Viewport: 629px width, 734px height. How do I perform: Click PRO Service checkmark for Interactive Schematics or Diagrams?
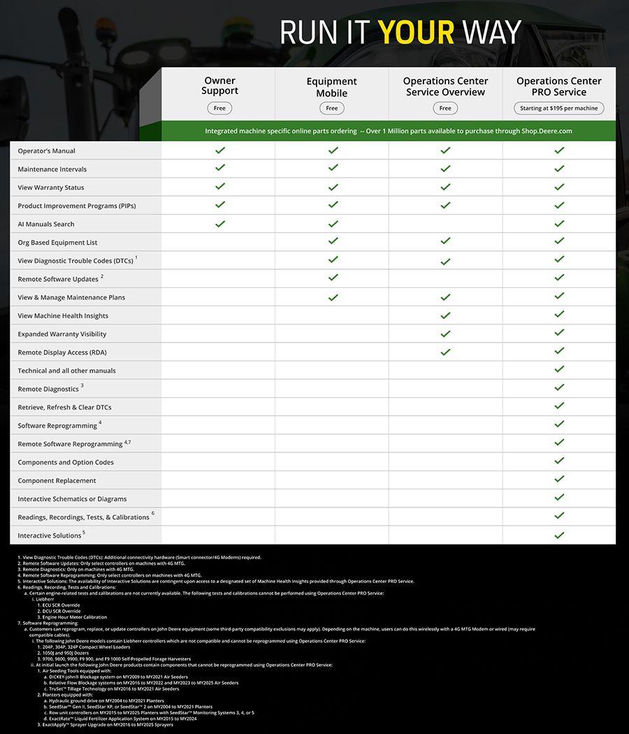[559, 497]
